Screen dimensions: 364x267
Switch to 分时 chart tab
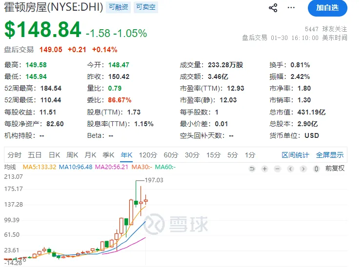(x=14, y=155)
